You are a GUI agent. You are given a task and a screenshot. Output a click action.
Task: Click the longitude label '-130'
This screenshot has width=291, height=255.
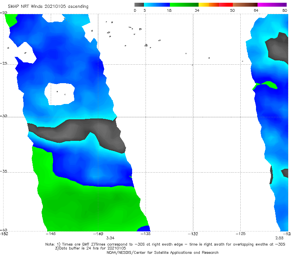coord(193,234)
